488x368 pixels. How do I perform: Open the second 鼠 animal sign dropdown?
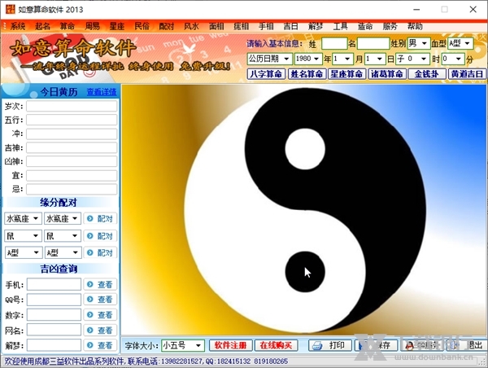(63, 236)
